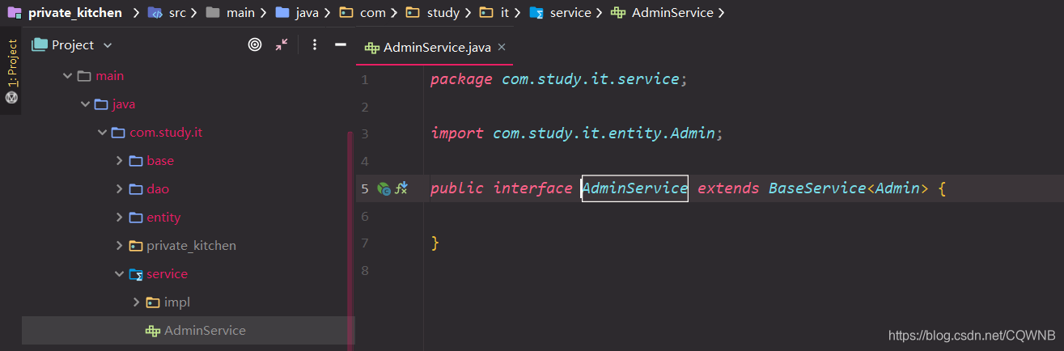Click main in the breadcrumb bar
This screenshot has width=1064, height=351.
[240, 13]
